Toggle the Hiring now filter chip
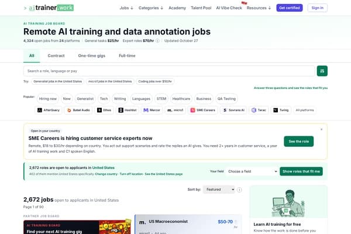Screen dimensions: 351x234 point(48,99)
